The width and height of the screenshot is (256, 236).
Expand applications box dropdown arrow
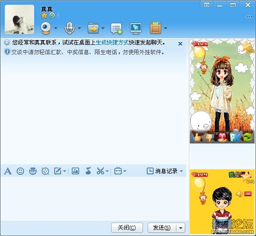point(165,28)
